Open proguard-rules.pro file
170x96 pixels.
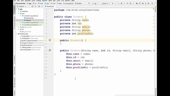point(32,43)
